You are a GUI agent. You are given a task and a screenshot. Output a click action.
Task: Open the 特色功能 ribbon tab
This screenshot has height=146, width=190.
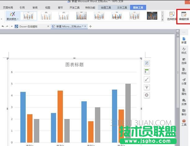90,7
